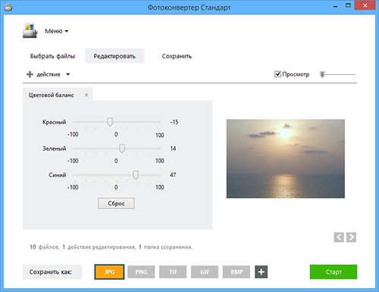
Task: Choose PNG output format
Action: [x=141, y=272]
